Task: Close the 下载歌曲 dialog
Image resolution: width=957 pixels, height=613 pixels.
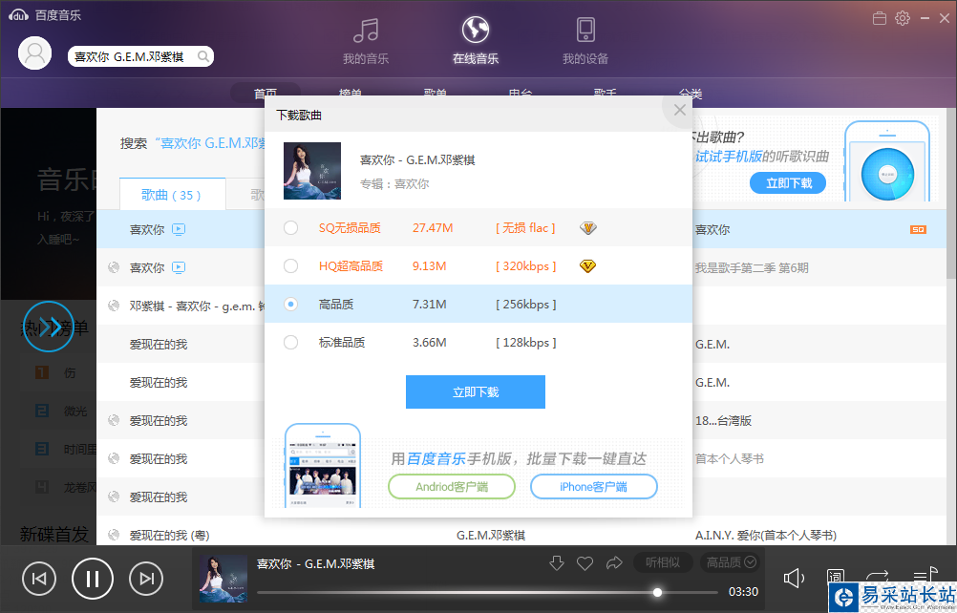Action: click(x=679, y=110)
